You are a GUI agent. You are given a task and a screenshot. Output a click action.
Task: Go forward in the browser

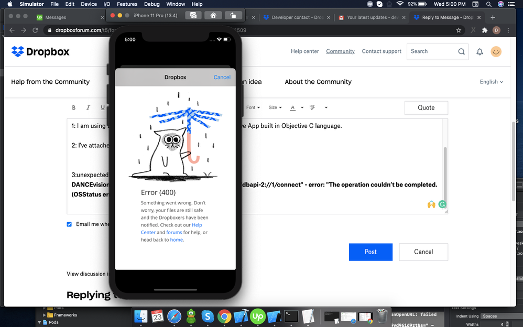(x=24, y=30)
